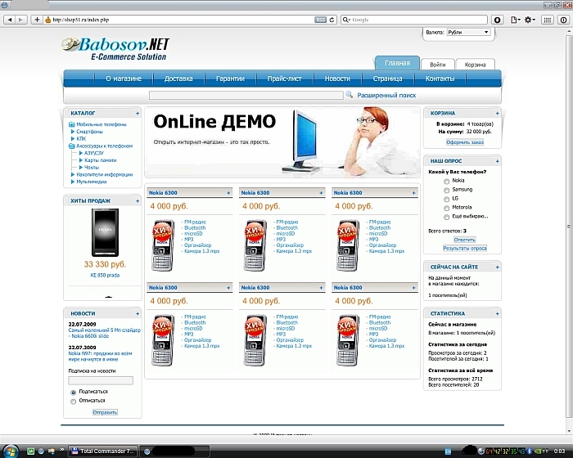Expand the Мультимедиа catalog item
Image resolution: width=573 pixels, height=458 pixels.
(73, 182)
